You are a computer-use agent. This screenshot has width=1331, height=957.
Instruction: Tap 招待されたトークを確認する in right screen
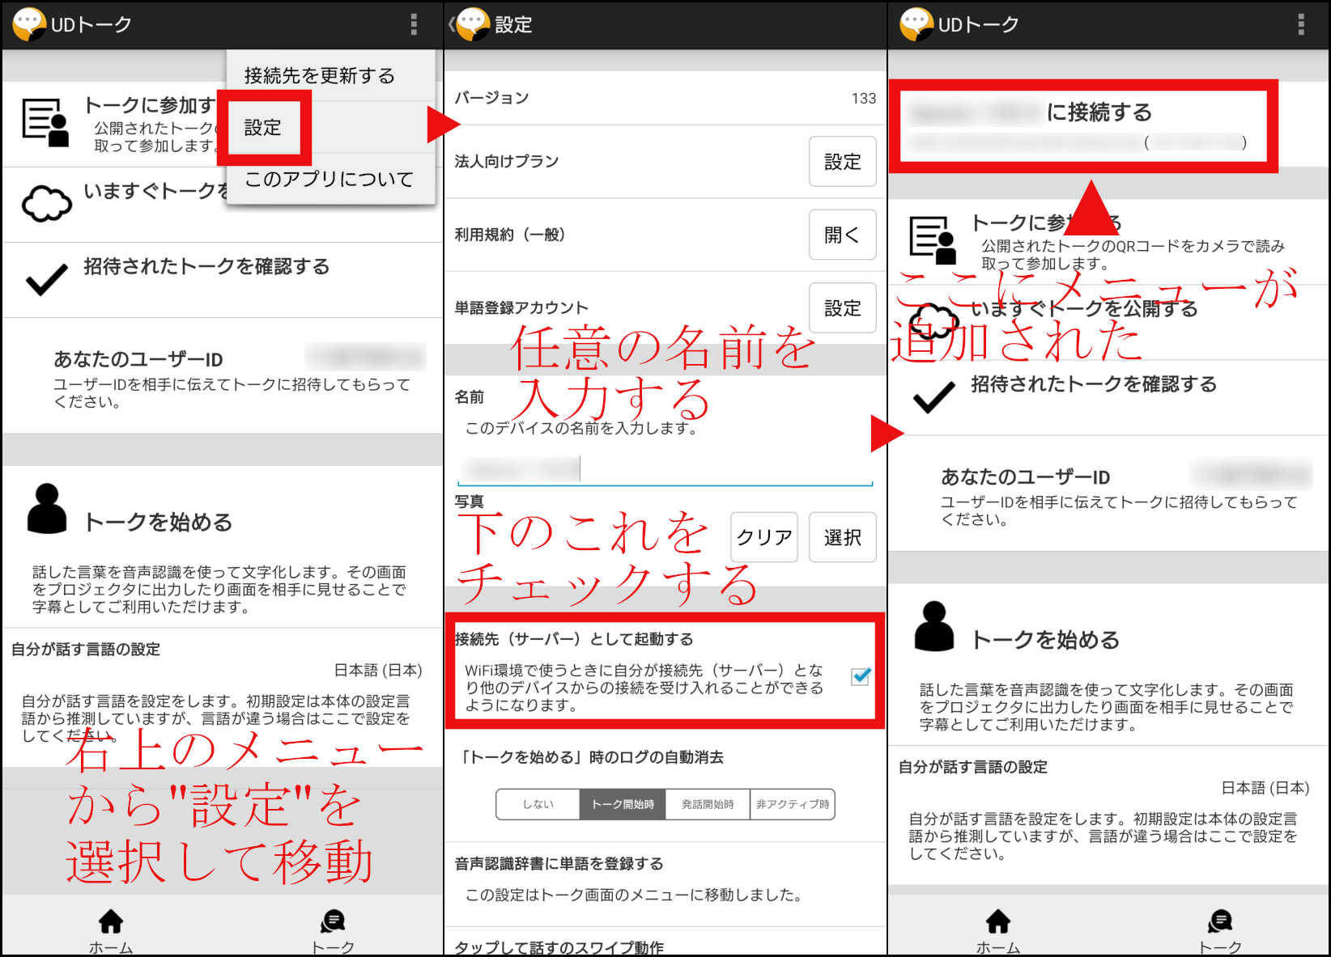[1094, 384]
